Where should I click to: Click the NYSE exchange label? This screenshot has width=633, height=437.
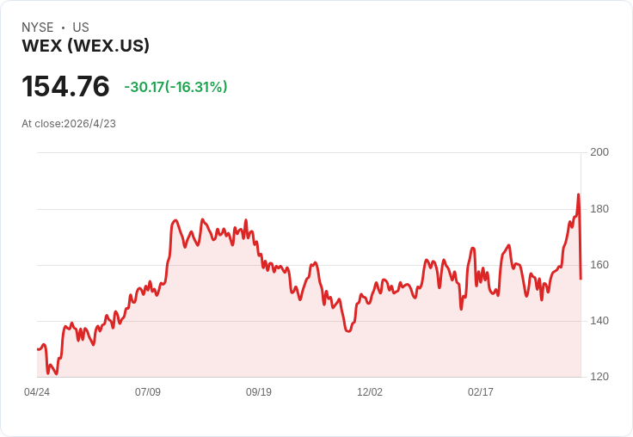click(38, 28)
